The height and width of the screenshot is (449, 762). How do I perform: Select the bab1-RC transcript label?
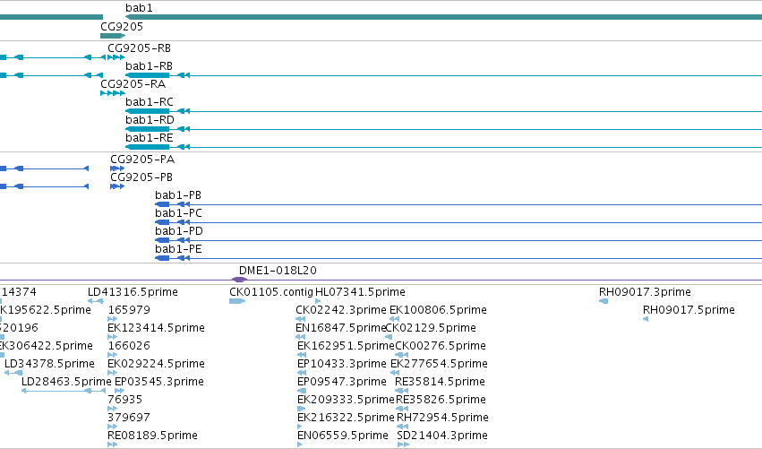point(150,102)
